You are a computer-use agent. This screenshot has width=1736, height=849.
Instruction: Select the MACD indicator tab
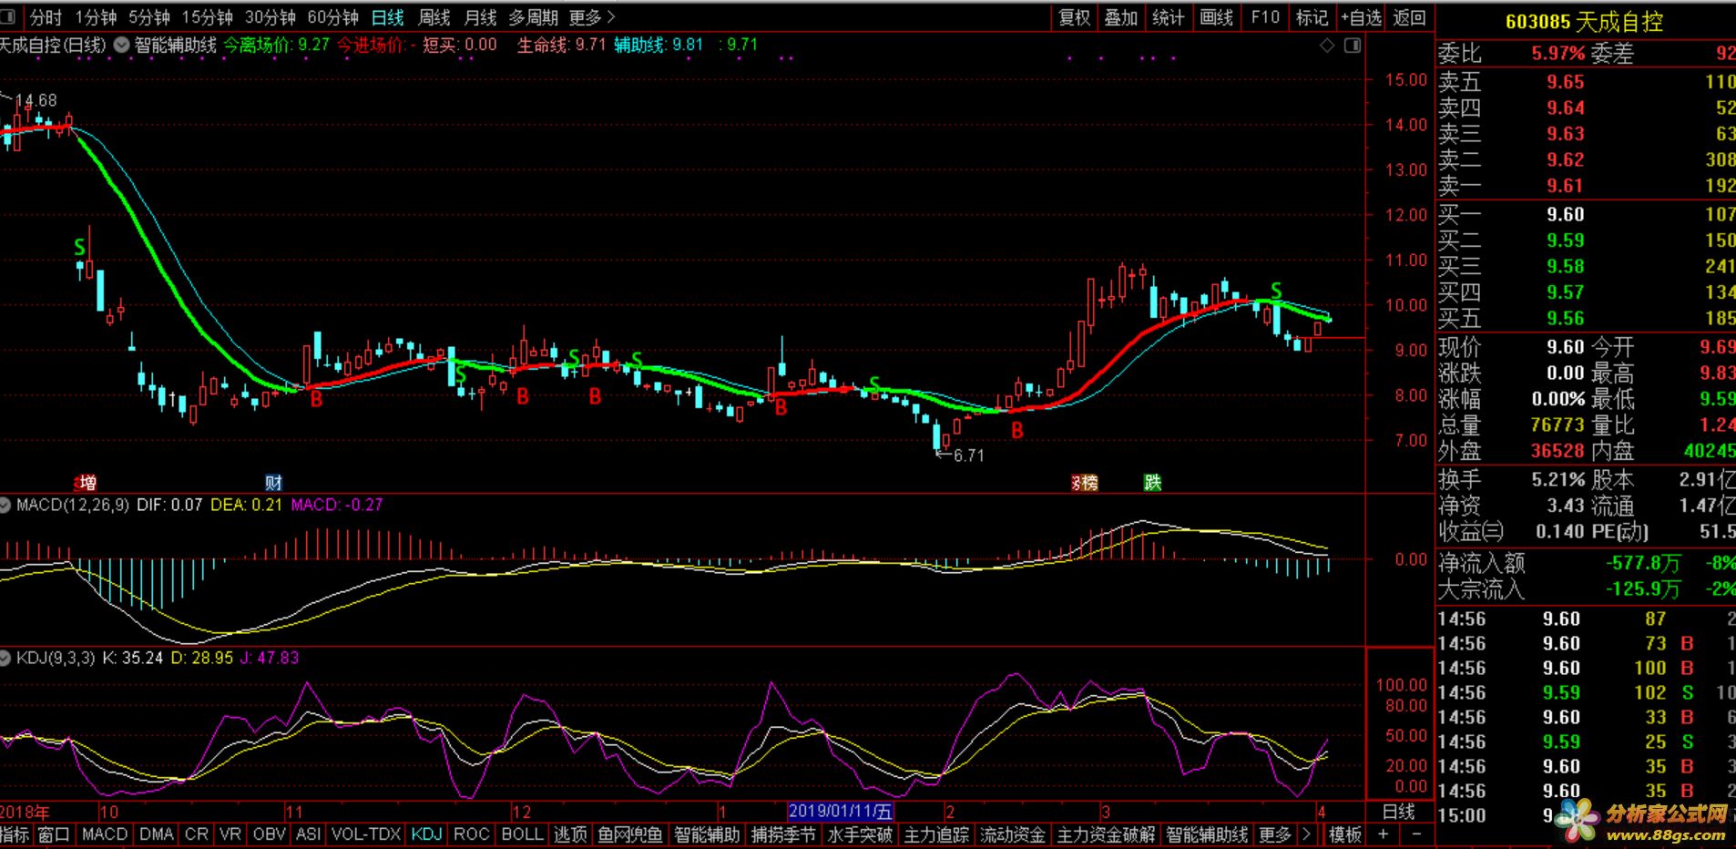tap(105, 834)
